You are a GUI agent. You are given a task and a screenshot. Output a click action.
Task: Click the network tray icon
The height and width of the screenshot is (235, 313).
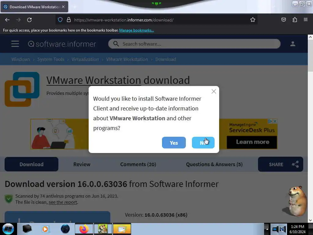tap(275, 229)
